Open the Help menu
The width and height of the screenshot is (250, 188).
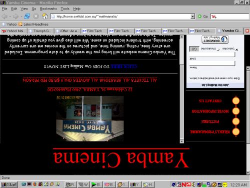(x=76, y=9)
